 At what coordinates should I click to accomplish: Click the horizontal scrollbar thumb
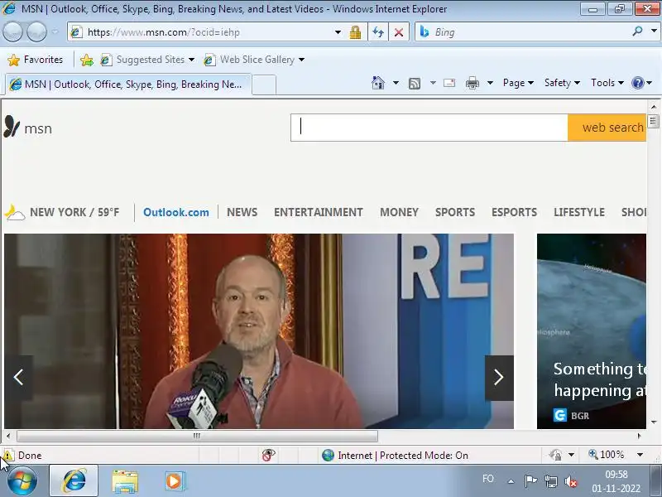coord(197,436)
